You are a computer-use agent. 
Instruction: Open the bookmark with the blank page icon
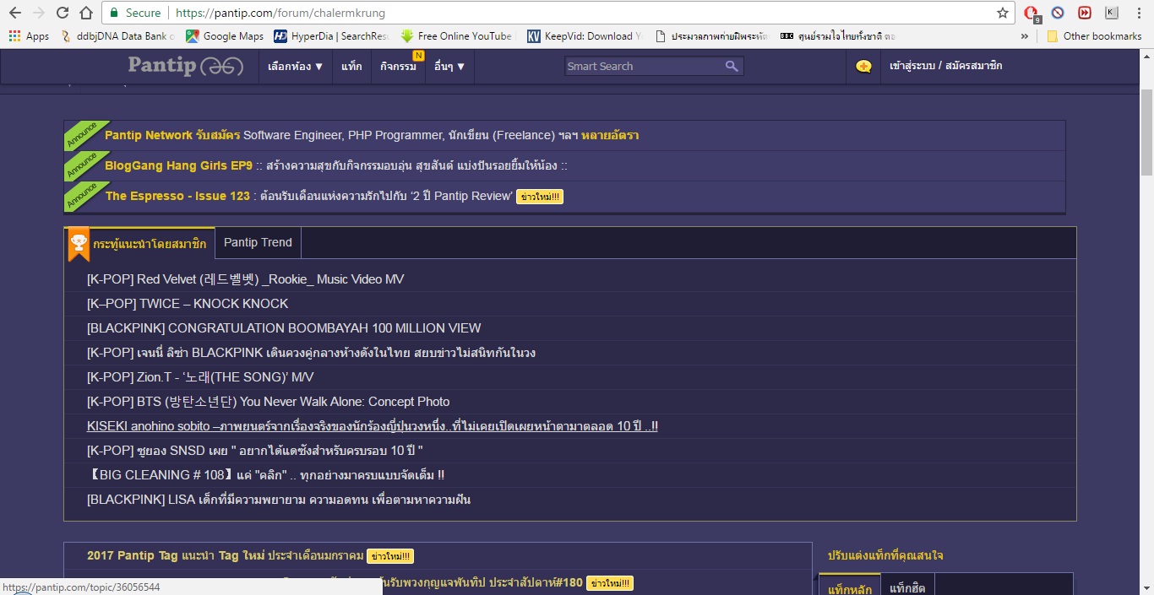[712, 36]
